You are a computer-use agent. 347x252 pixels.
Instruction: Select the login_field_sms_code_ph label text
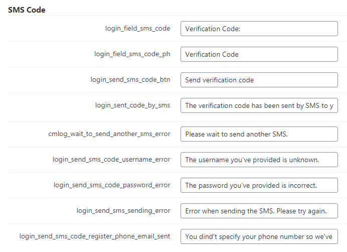(x=132, y=54)
